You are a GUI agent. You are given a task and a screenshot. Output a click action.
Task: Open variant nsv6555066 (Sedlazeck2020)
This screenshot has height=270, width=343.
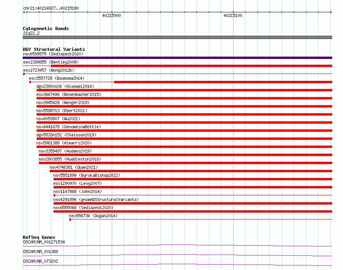coord(83,208)
